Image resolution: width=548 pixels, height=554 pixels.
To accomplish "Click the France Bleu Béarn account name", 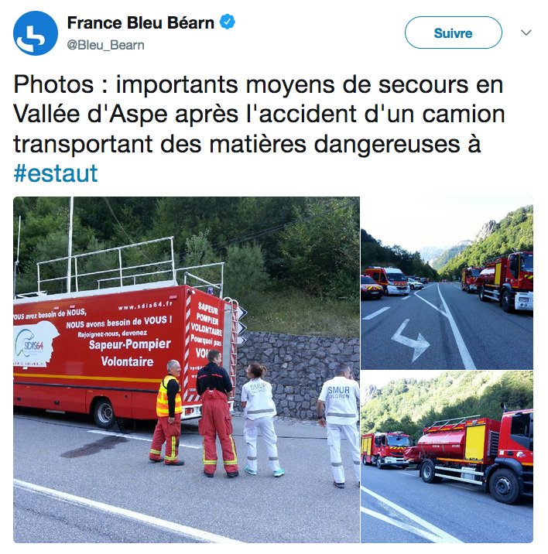I will pos(140,23).
